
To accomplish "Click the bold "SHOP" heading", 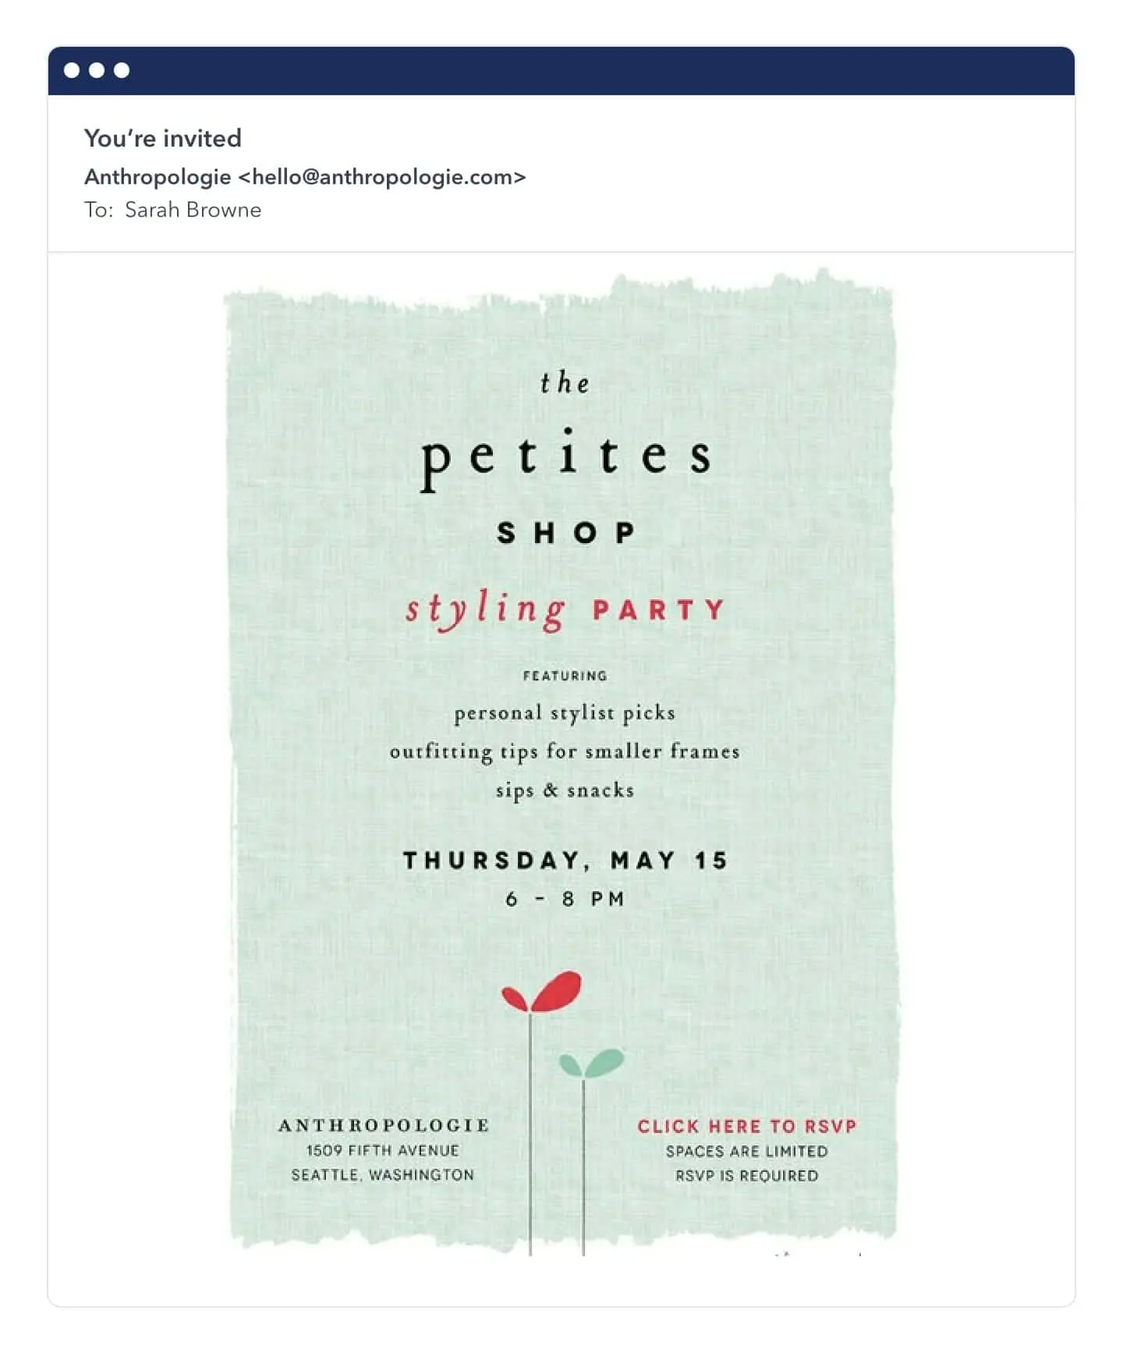I will [x=566, y=533].
